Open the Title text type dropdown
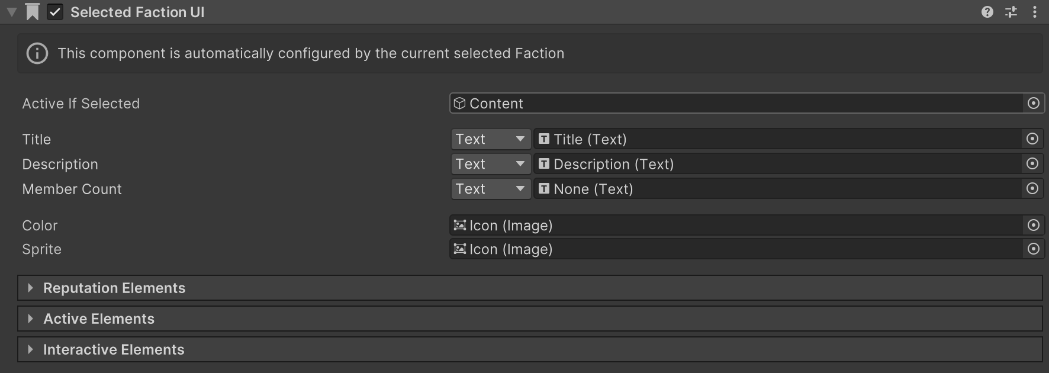This screenshot has height=373, width=1049. (x=490, y=139)
